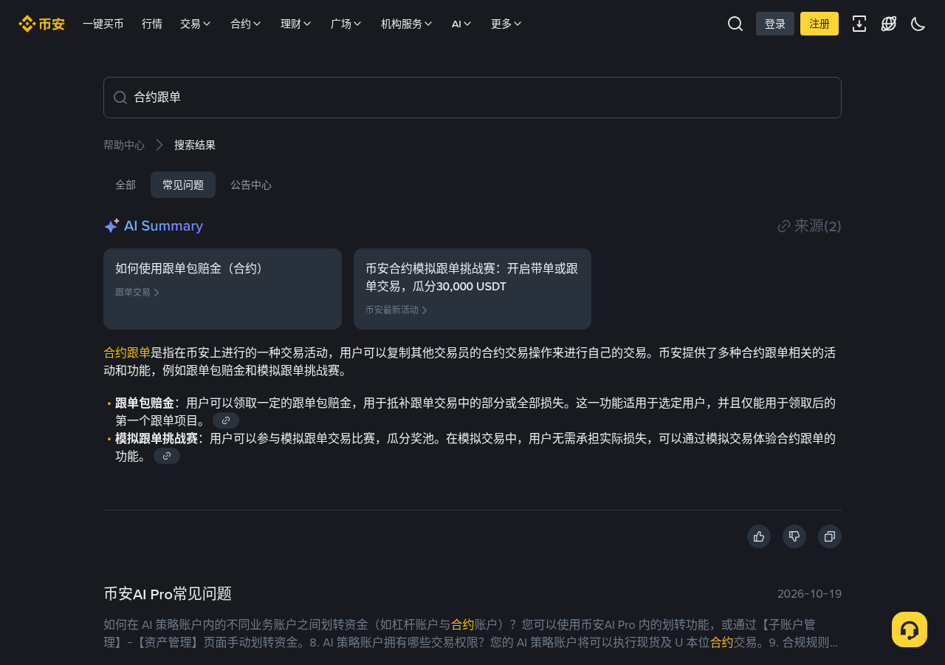Toggle dark mode moon icon
Screen dimensions: 945x665
(x=918, y=24)
